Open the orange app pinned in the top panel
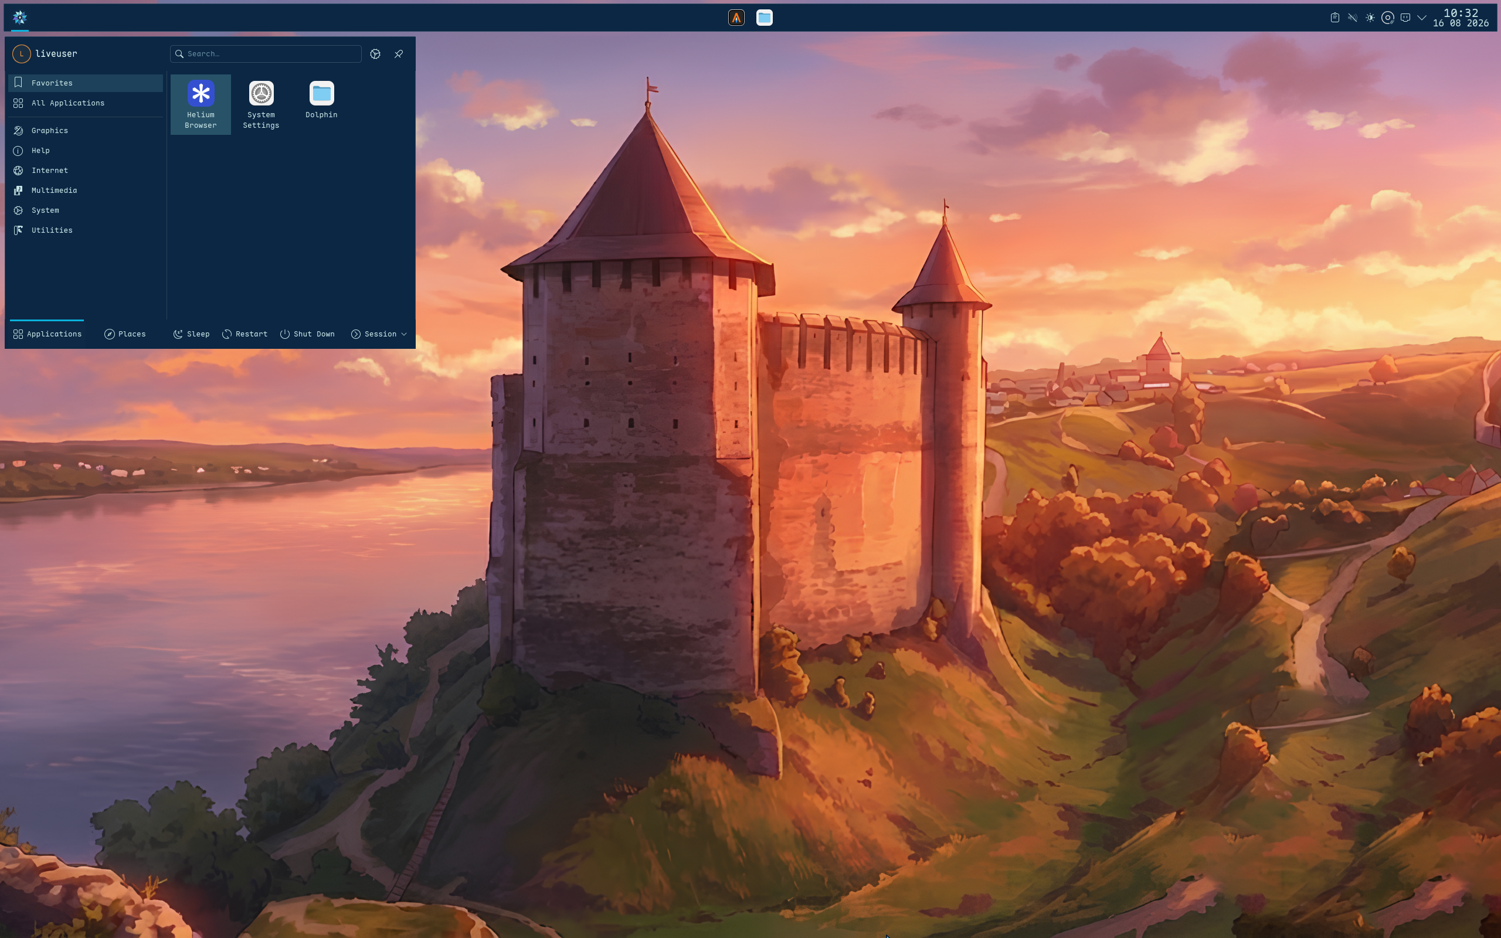The width and height of the screenshot is (1501, 938). pos(736,18)
